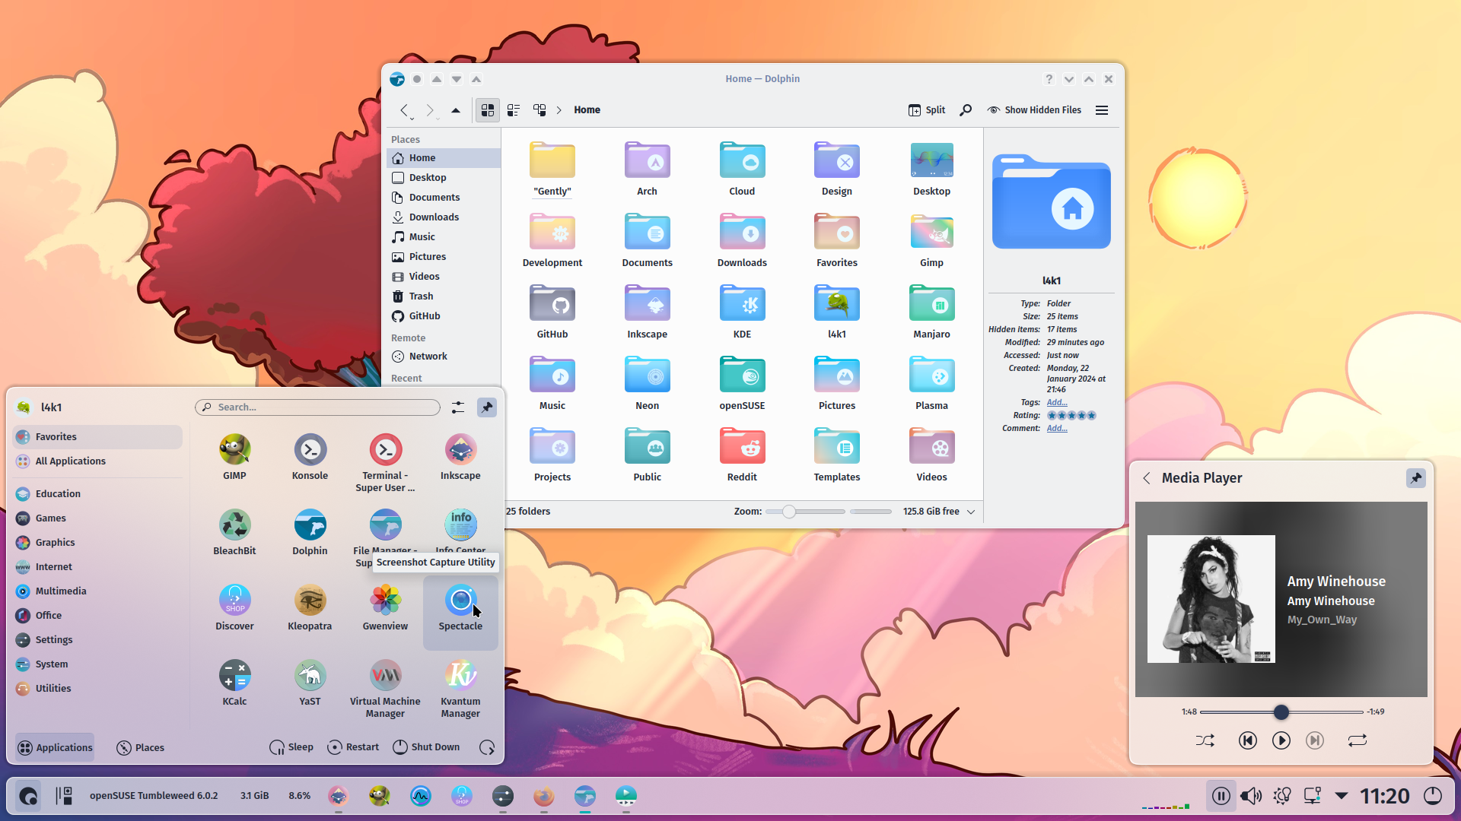
Task: Launch Kvantum Manager
Action: coord(460,688)
